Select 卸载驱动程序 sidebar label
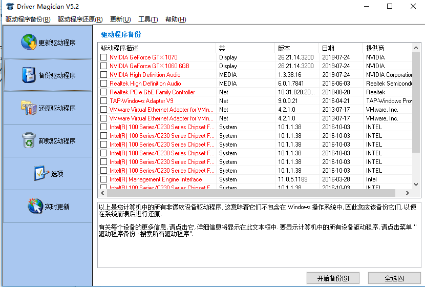The height and width of the screenshot is (287, 425). 57,141
